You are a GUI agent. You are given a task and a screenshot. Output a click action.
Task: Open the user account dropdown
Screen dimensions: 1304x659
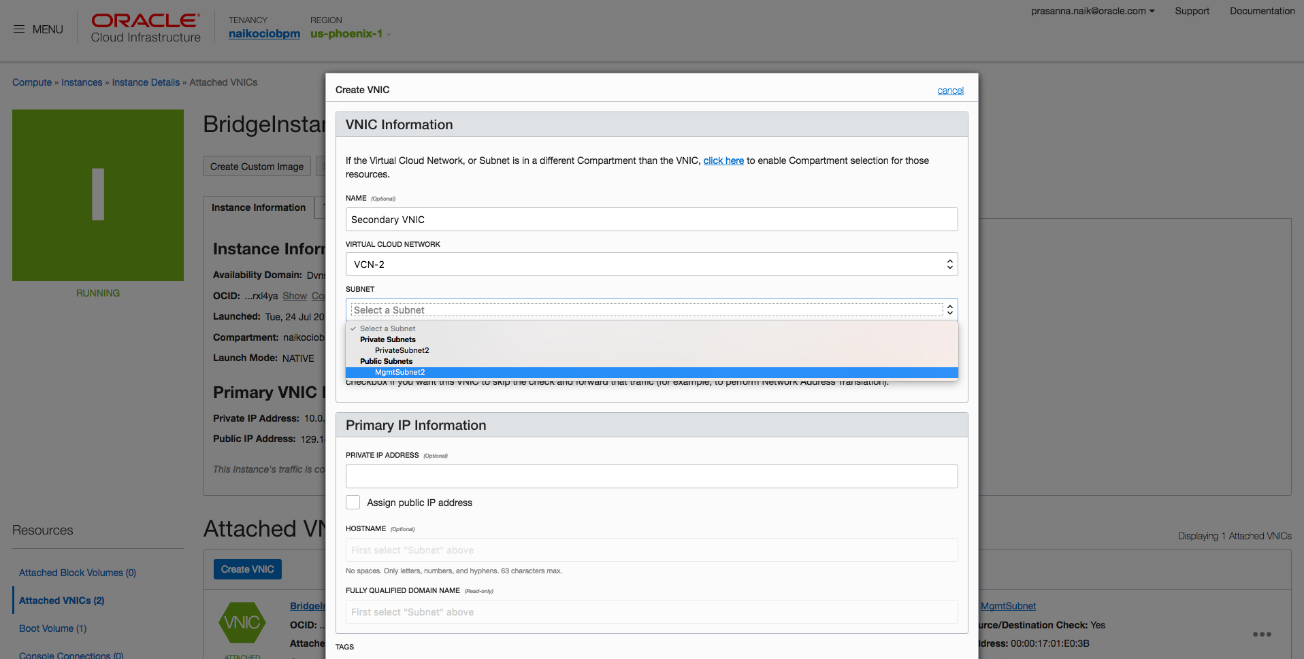pyautogui.click(x=1092, y=11)
